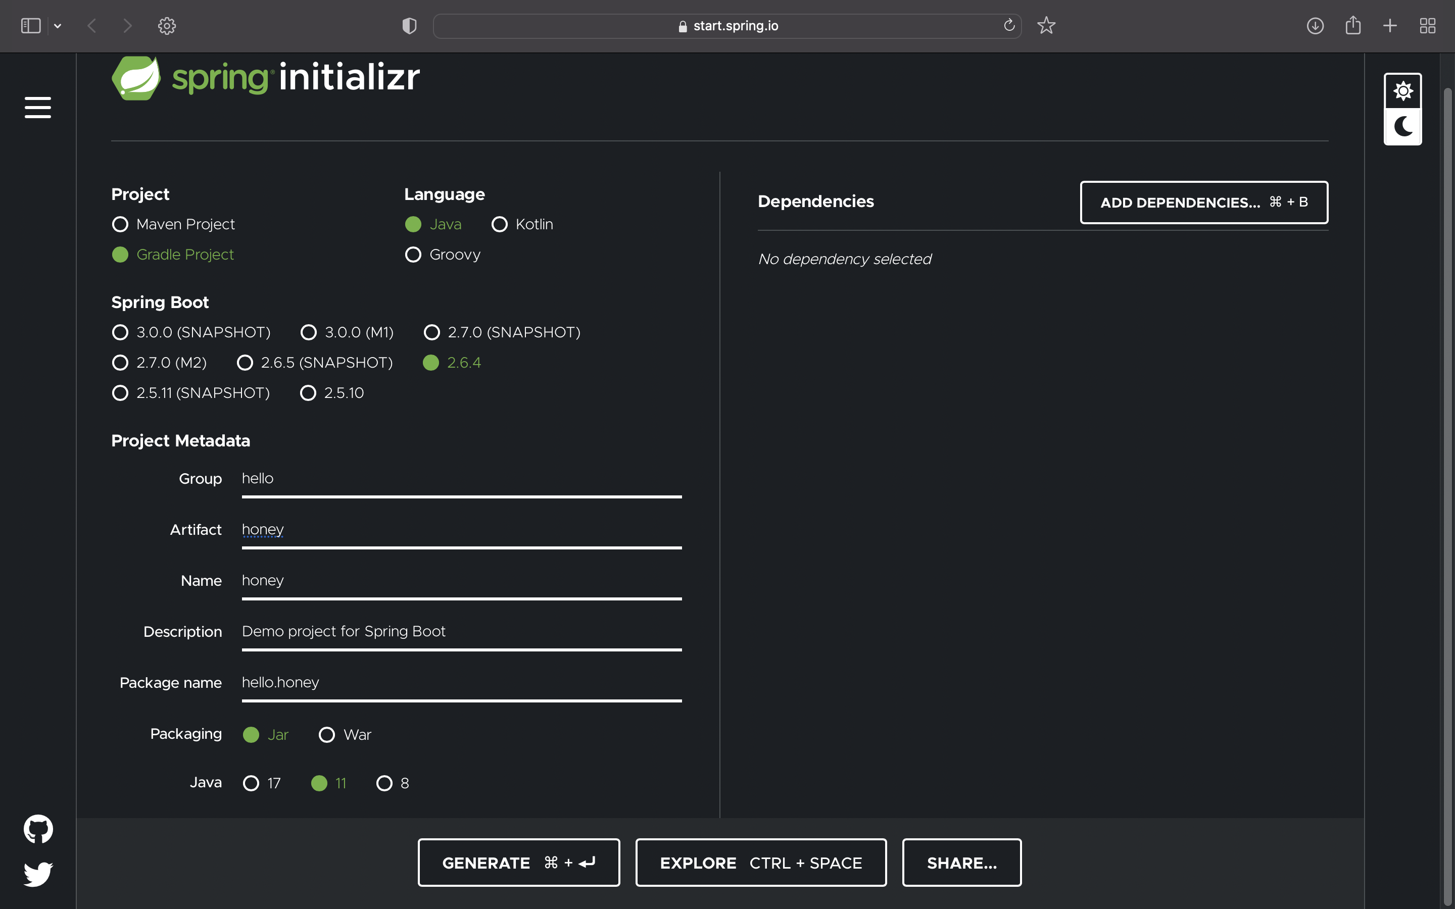
Task: Open Safari downloads icon
Action: point(1315,26)
